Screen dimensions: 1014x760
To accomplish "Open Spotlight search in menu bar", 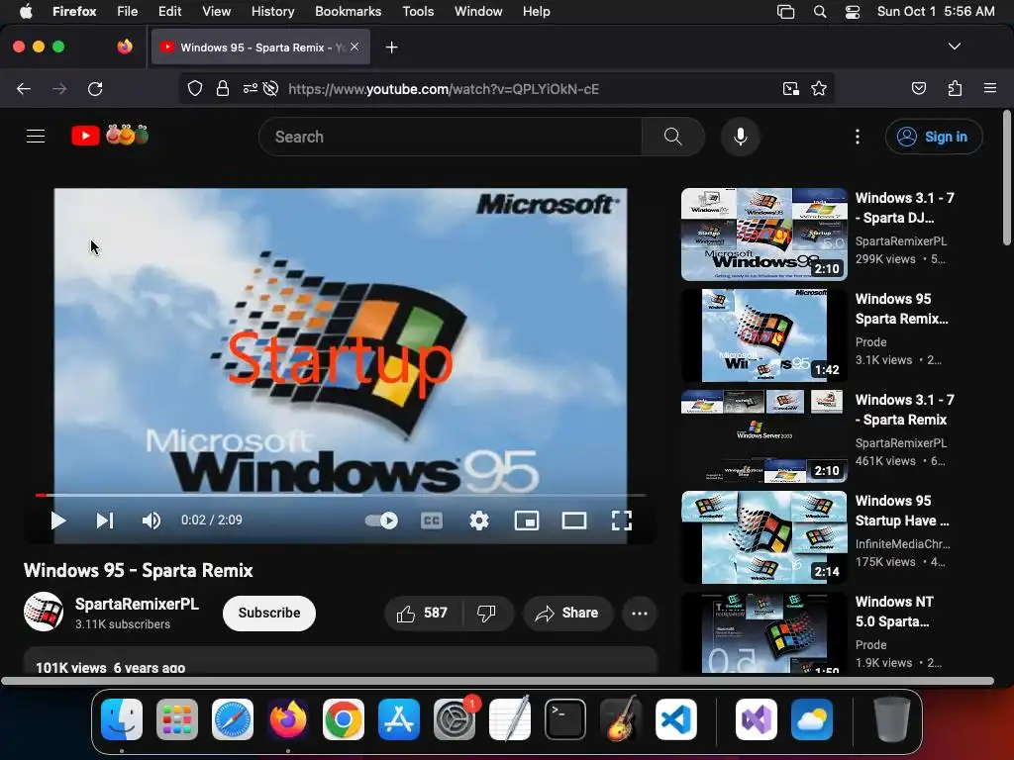I will point(820,12).
